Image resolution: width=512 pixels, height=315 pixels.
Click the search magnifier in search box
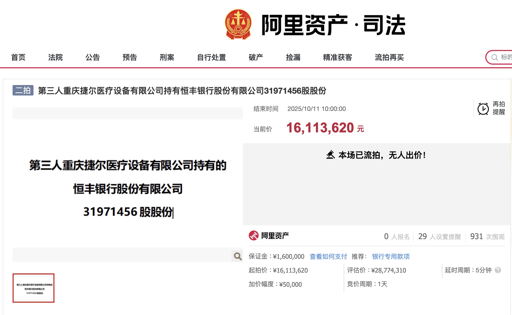point(494,57)
